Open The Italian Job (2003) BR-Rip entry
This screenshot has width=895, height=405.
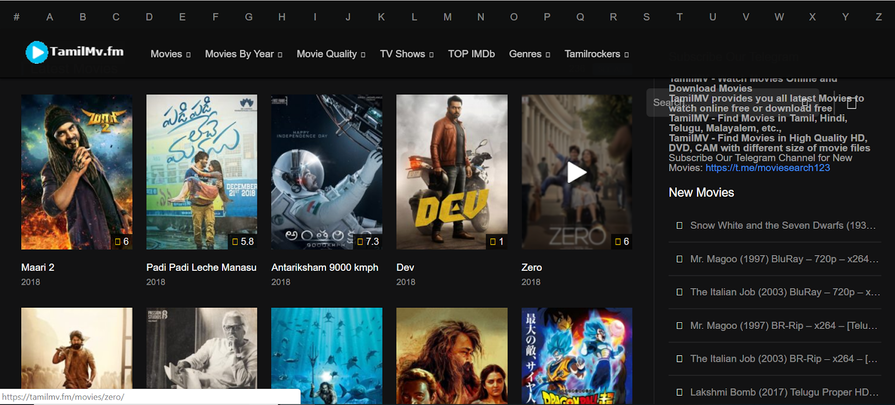(x=784, y=359)
